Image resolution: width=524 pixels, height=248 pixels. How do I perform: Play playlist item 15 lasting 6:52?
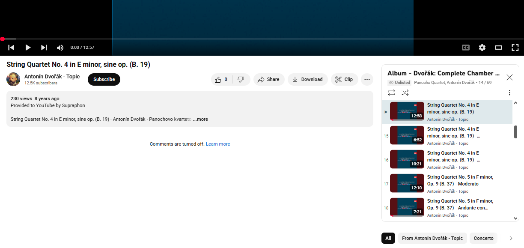(447, 136)
